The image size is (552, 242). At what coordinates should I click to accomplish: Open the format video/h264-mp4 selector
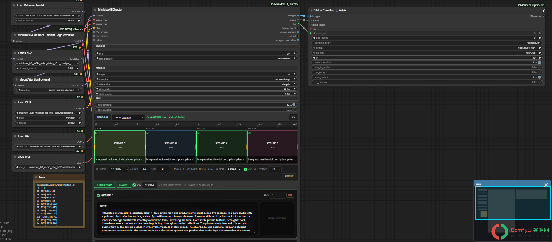[x=427, y=48]
